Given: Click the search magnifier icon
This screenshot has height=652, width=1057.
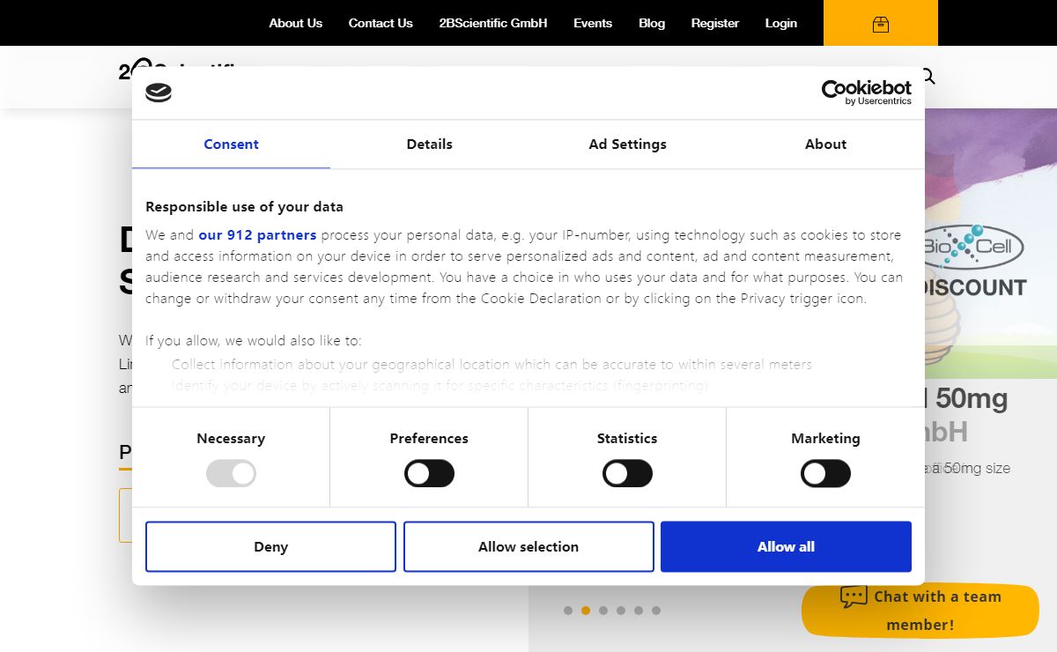Looking at the screenshot, I should pos(928,77).
